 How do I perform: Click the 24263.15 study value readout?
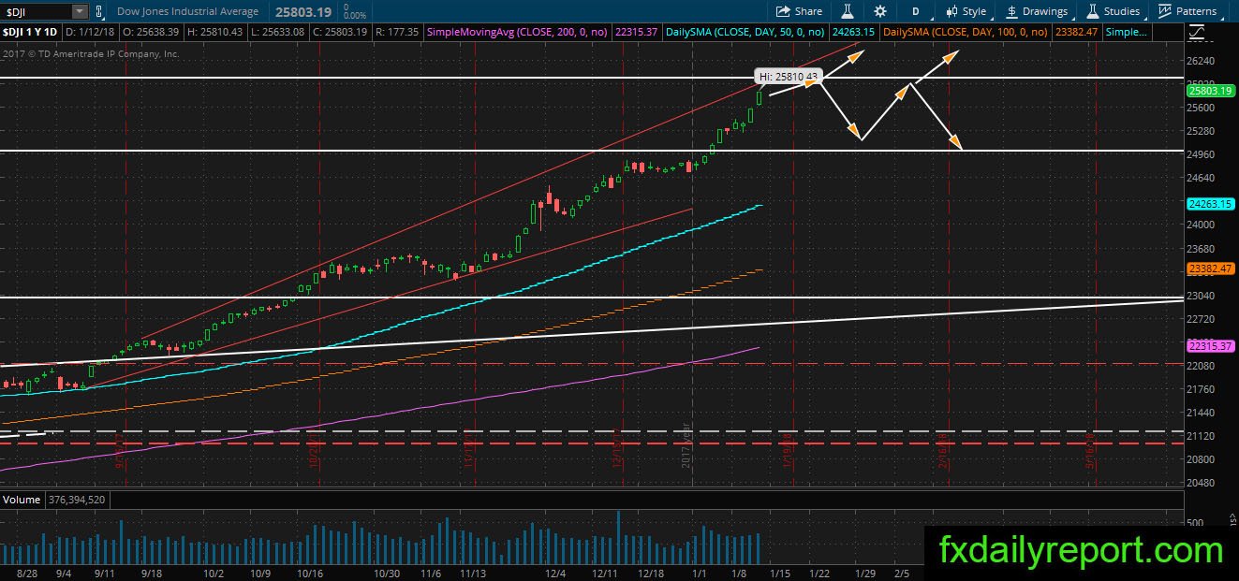(852, 32)
